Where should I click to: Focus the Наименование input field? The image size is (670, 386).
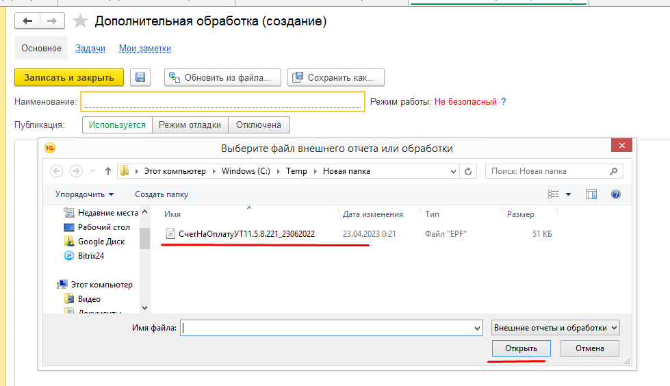[x=222, y=102]
